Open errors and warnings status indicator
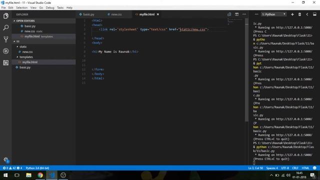This screenshot has width=320, height=180. 12,168
